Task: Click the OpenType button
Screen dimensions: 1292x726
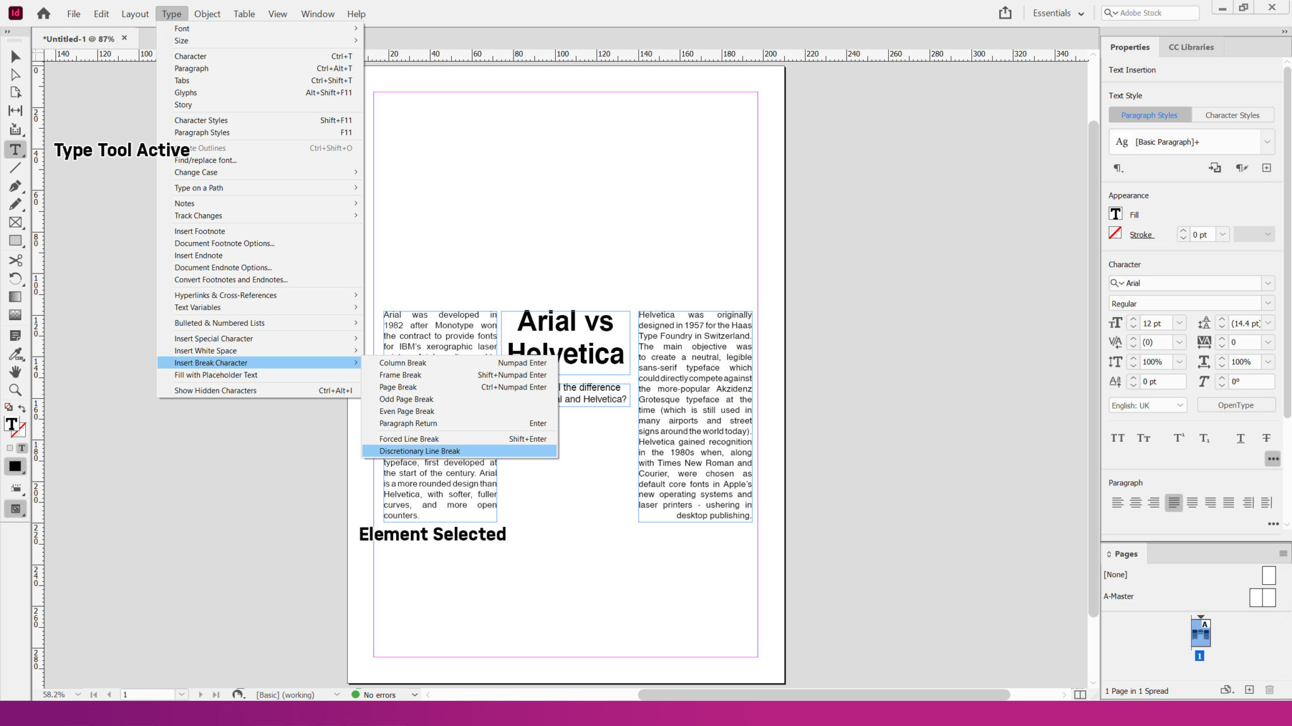Action: 1236,405
